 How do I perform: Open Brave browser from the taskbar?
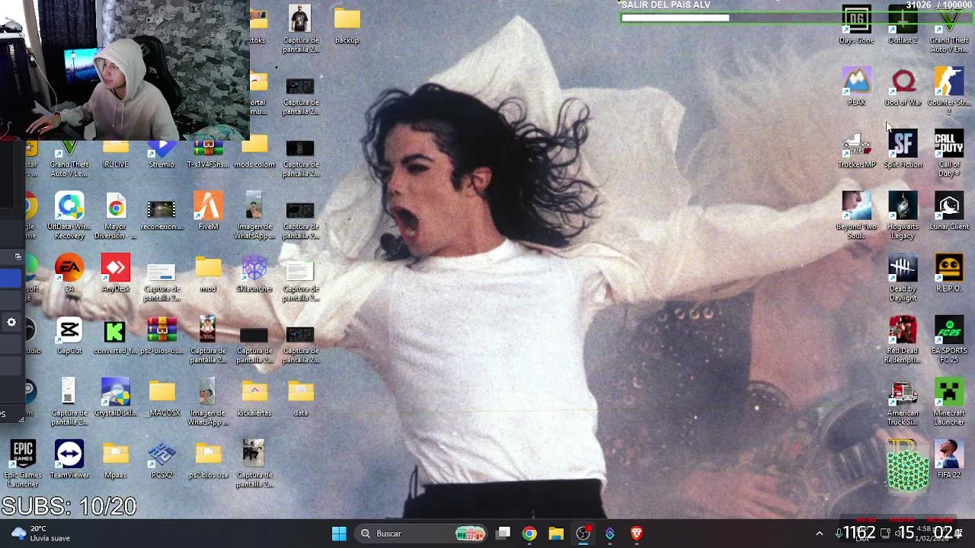[637, 534]
